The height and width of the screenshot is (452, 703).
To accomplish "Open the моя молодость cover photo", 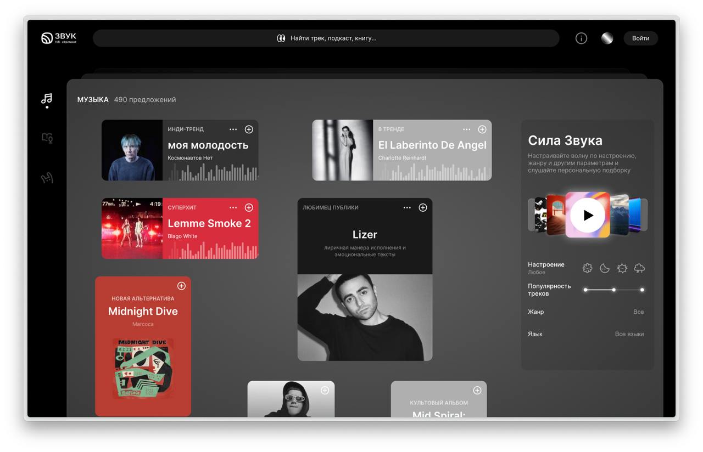I will point(132,150).
